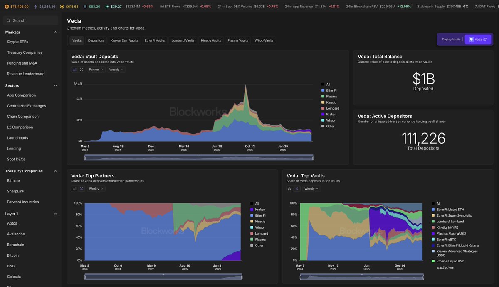The width and height of the screenshot is (499, 287).
Task: Click Deploy Vaults label near Veda button
Action: [451, 40]
